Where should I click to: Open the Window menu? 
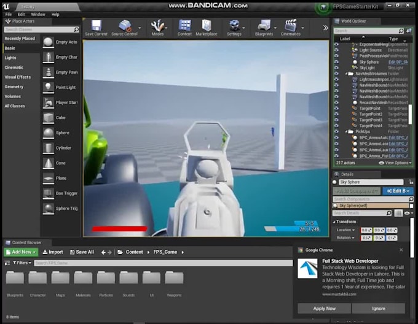pyautogui.click(x=37, y=14)
